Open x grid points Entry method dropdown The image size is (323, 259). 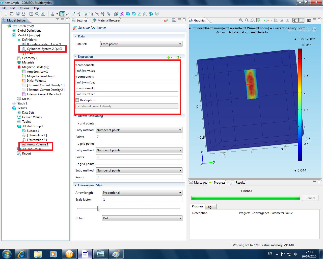point(139,130)
